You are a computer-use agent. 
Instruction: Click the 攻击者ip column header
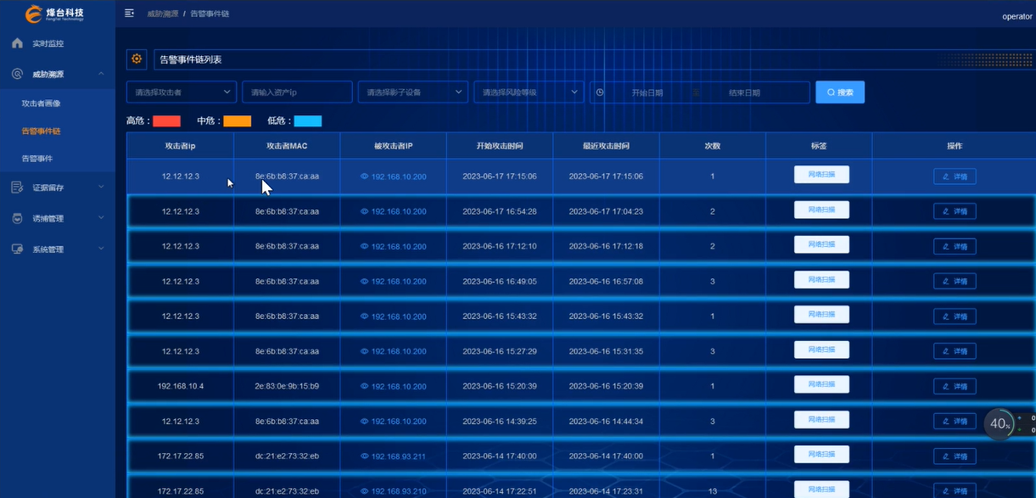180,146
